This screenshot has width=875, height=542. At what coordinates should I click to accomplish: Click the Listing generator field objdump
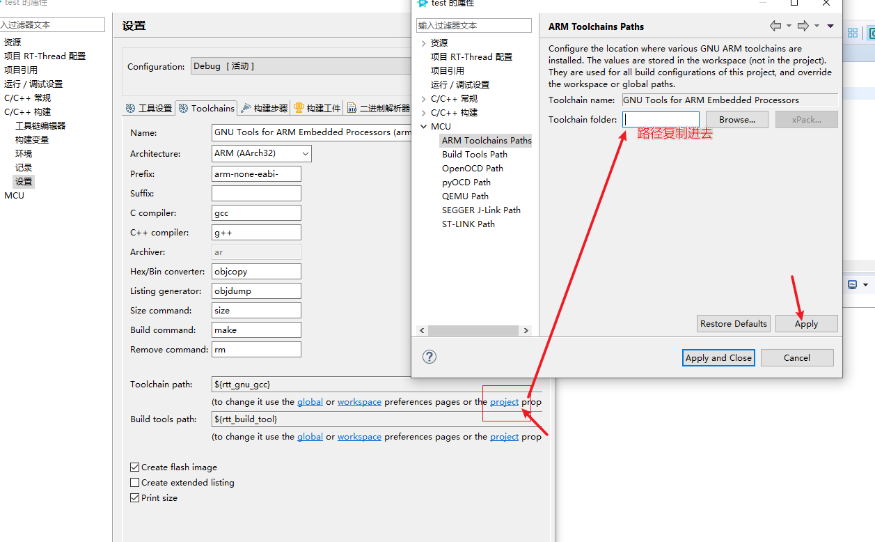tap(256, 291)
